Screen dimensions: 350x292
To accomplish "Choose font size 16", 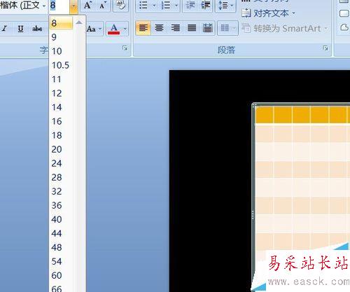I will click(x=61, y=121).
